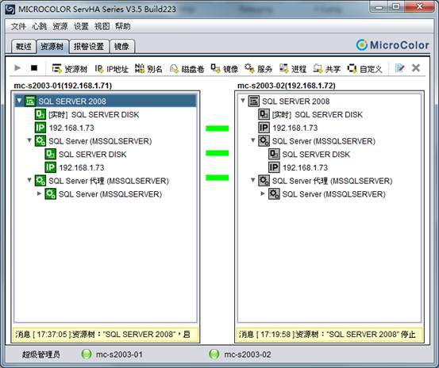This screenshot has width=439, height=368.
Task: Click green disk icon of left nested SQL SERVER DISK
Action: pos(50,154)
